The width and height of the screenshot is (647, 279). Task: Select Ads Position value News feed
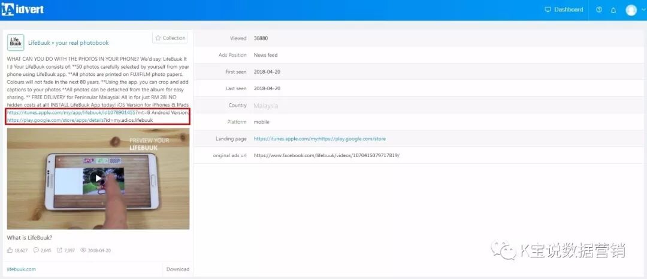[266, 55]
